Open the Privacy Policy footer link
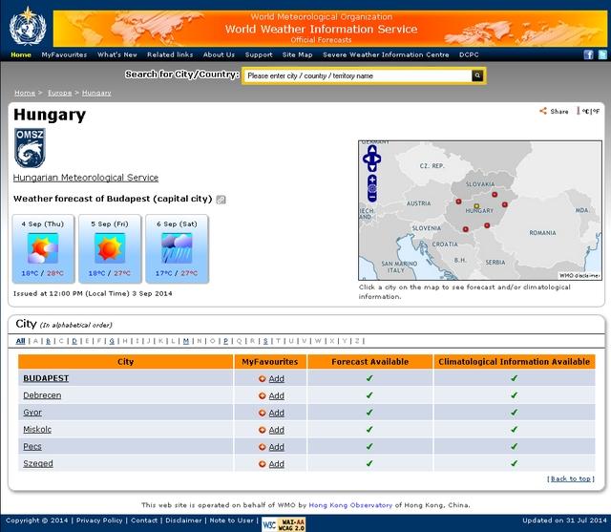This screenshot has width=611, height=532. (99, 521)
